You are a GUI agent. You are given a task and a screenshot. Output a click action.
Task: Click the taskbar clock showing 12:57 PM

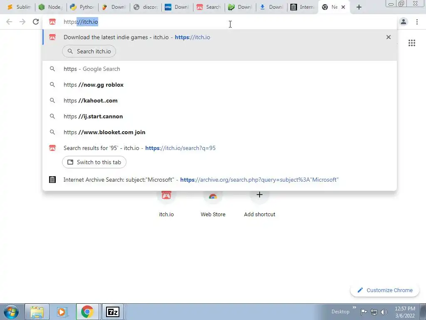(x=405, y=312)
